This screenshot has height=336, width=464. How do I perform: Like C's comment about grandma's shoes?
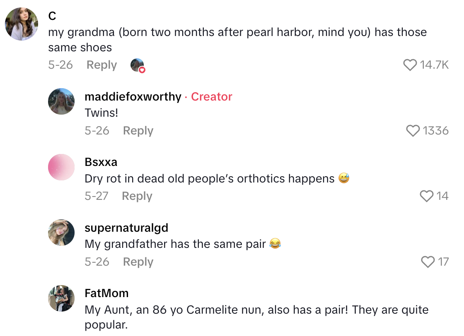[x=410, y=65]
